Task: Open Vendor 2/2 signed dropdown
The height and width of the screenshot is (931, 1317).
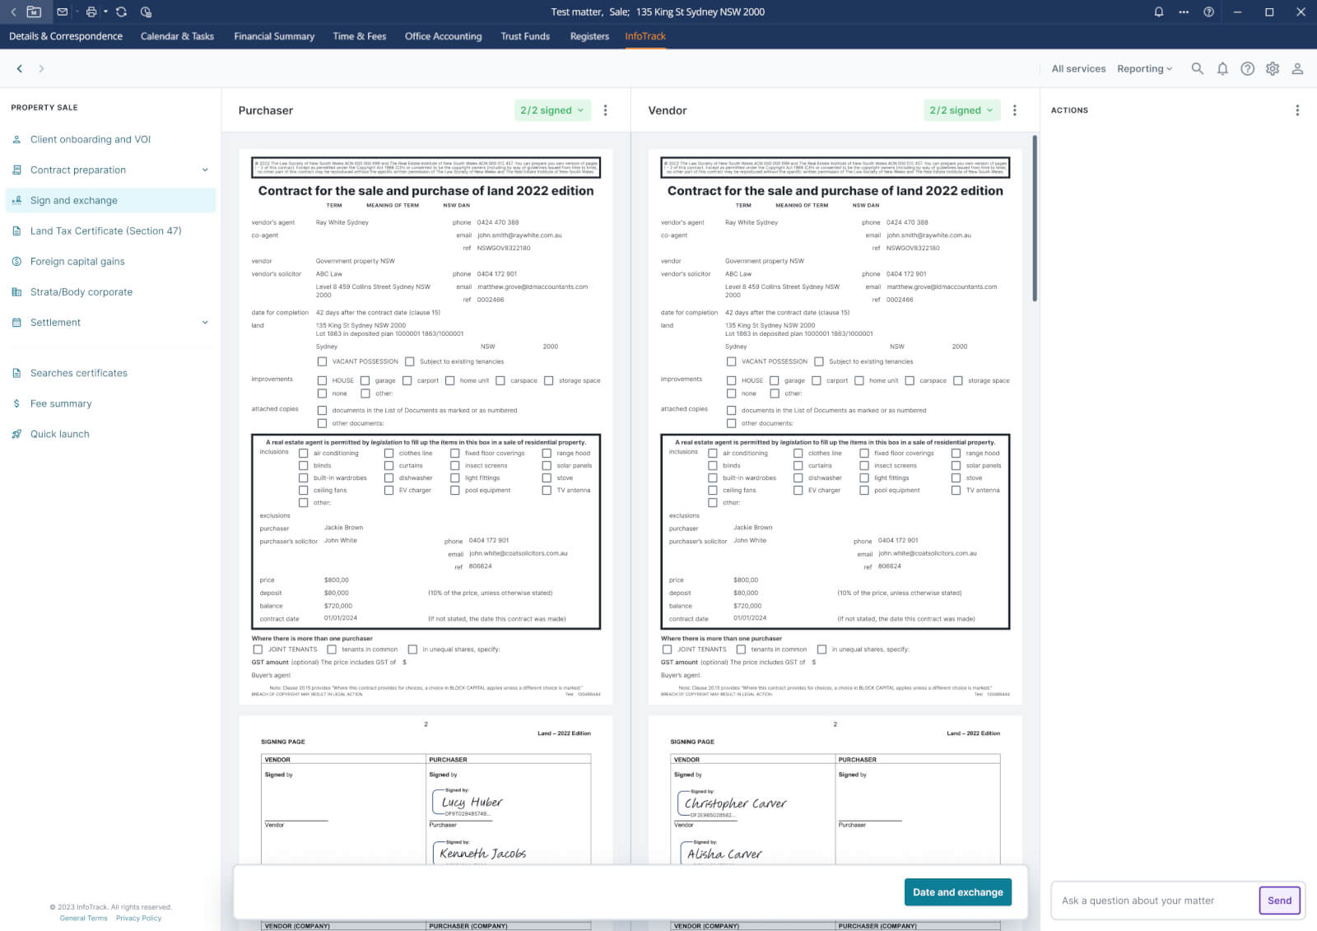Action: pyautogui.click(x=961, y=110)
